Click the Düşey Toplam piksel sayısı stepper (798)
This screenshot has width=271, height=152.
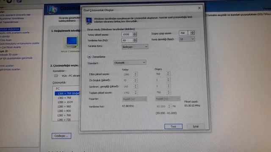[x=169, y=92]
